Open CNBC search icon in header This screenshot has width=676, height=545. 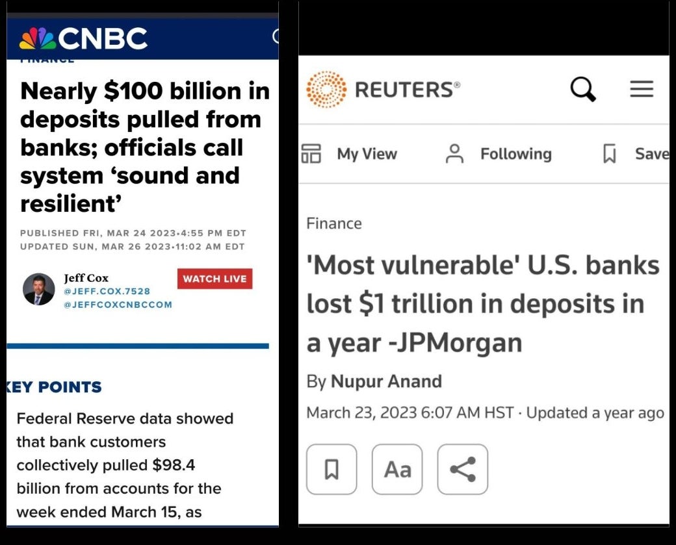[x=275, y=37]
